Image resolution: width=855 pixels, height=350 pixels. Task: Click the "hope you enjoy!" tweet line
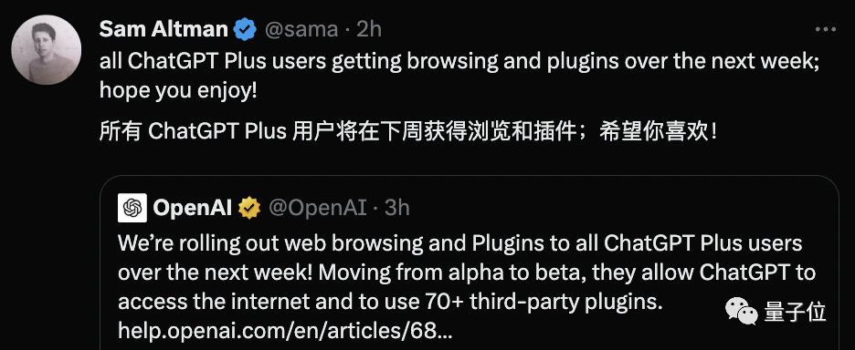tap(178, 91)
